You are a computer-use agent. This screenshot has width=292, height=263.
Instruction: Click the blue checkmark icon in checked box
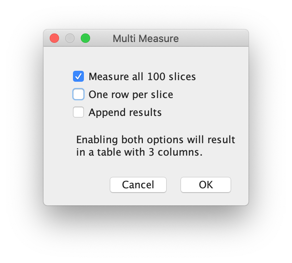(78, 76)
